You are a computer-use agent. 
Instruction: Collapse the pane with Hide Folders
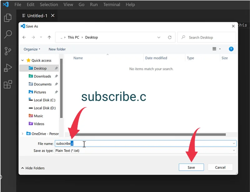tap(33, 168)
